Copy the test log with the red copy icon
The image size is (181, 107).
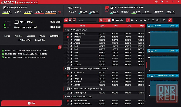(60, 47)
